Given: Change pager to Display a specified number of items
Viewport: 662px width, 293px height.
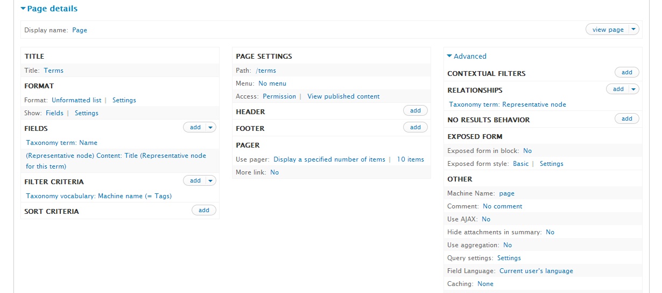Looking at the screenshot, I should point(329,159).
